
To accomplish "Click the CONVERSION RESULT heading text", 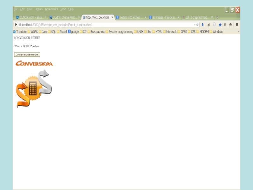I will (27, 38).
